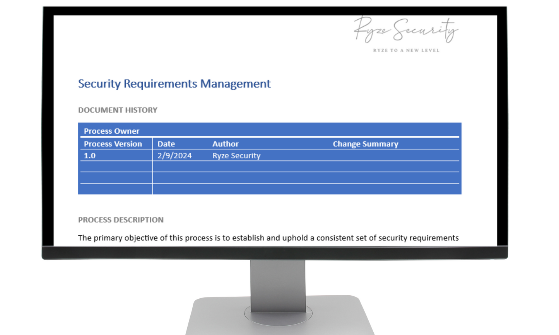Click the word "establish" in process description
The width and height of the screenshot is (559, 335).
(x=248, y=238)
